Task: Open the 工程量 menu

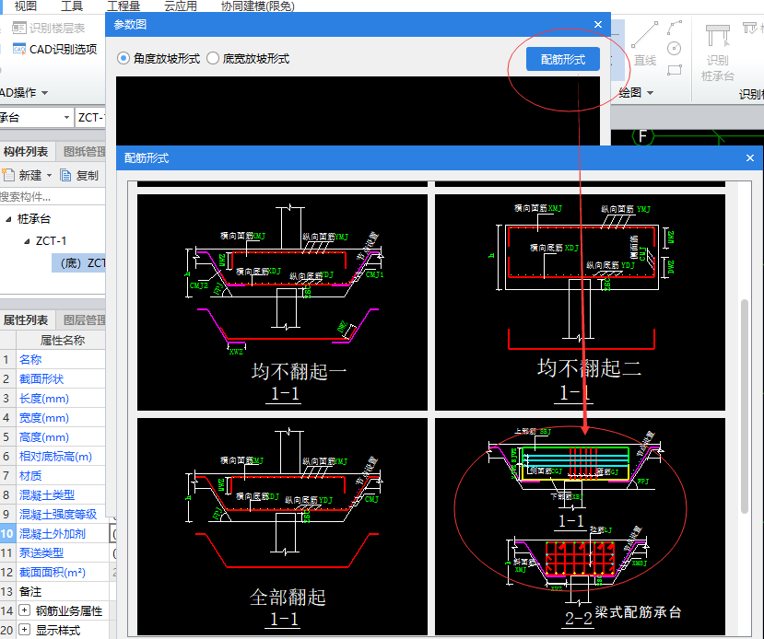Action: (x=123, y=6)
